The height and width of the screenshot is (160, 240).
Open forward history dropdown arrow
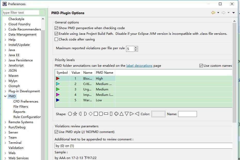pos(228,13)
